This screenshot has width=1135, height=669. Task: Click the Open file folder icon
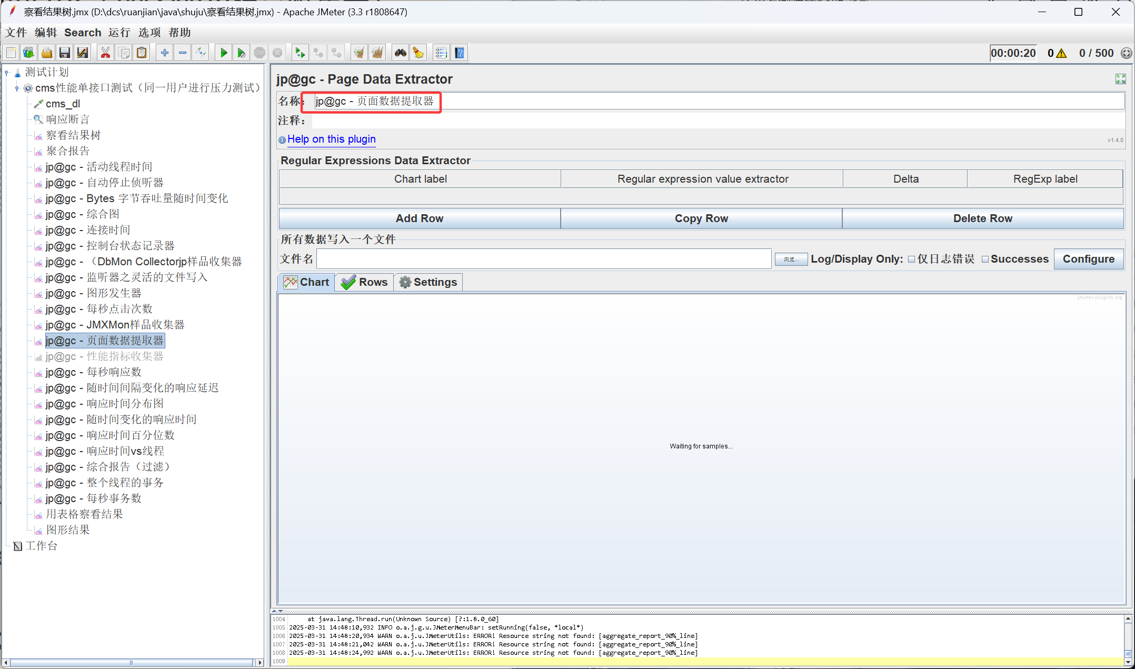pos(47,53)
